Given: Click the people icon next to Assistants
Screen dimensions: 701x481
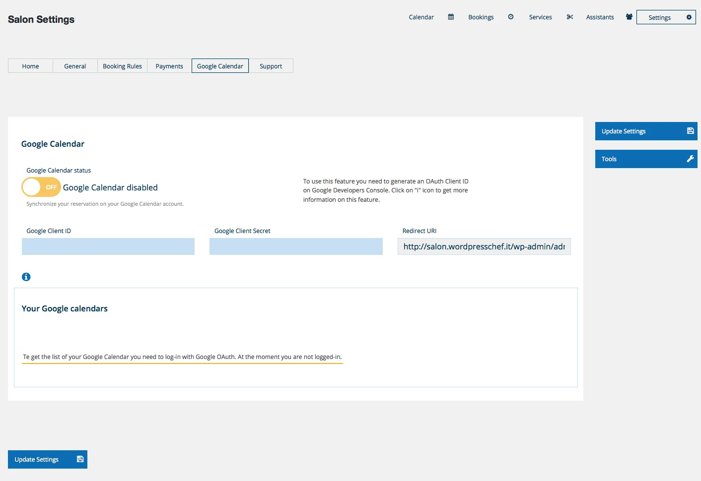Looking at the screenshot, I should [629, 16].
